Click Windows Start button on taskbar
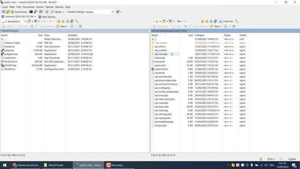Image resolution: width=300 pixels, height=169 pixels. coord(5,165)
